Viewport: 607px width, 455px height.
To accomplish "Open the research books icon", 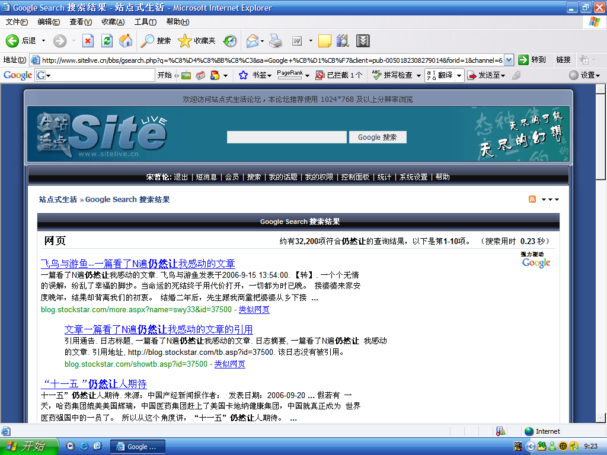I will click(x=343, y=41).
